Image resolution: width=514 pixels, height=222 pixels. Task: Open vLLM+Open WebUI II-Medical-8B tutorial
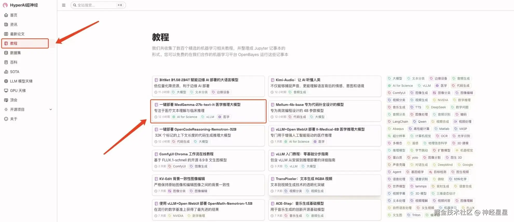point(324,136)
